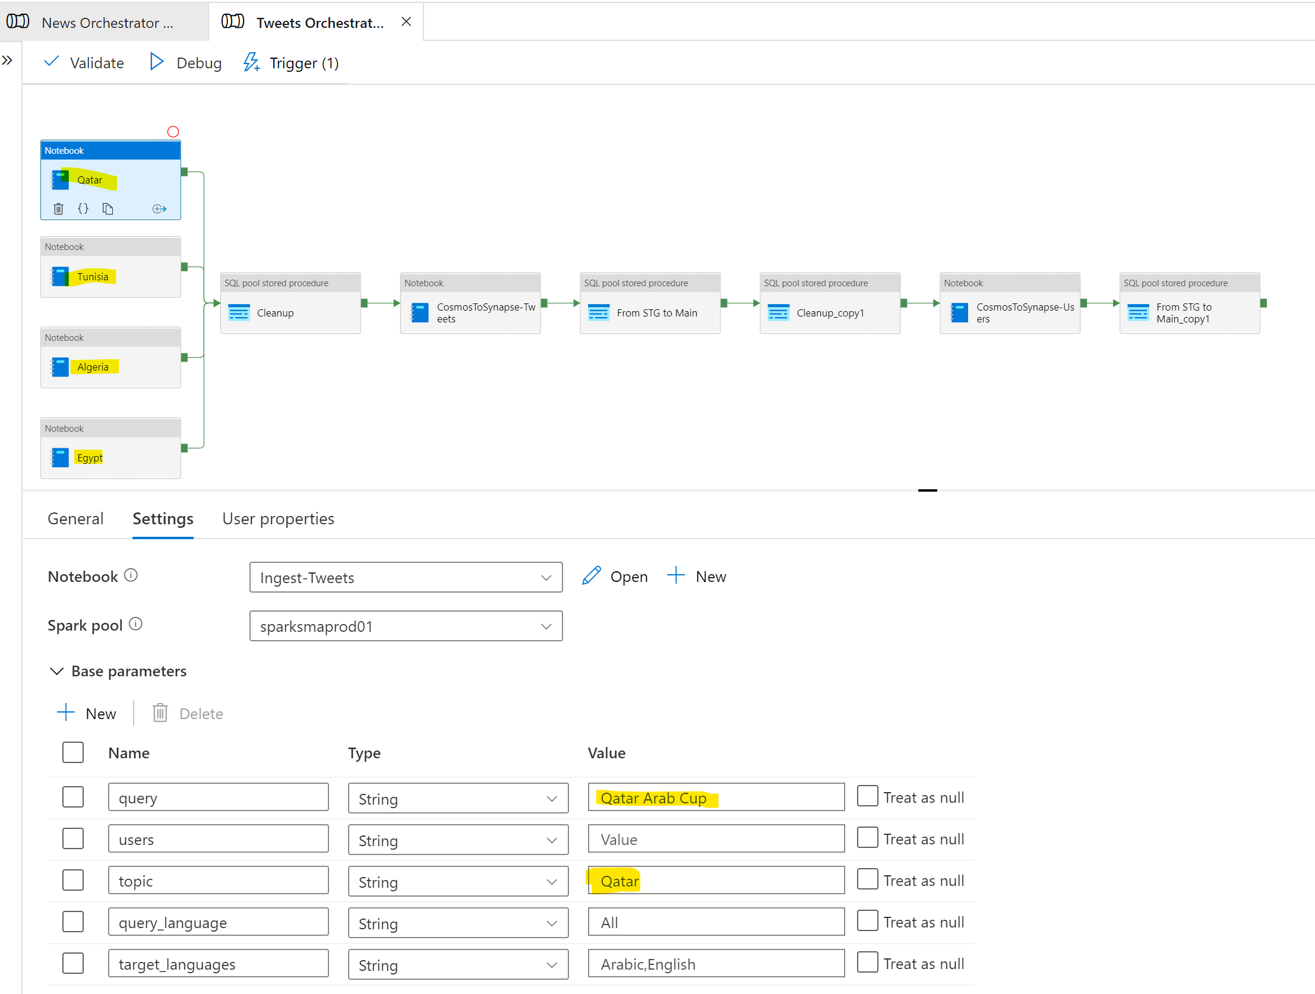Click the Debug button
The height and width of the screenshot is (994, 1315).
click(x=185, y=62)
